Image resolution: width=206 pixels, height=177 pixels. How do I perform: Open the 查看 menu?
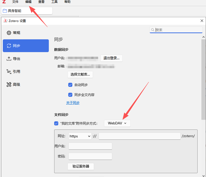click(41, 2)
